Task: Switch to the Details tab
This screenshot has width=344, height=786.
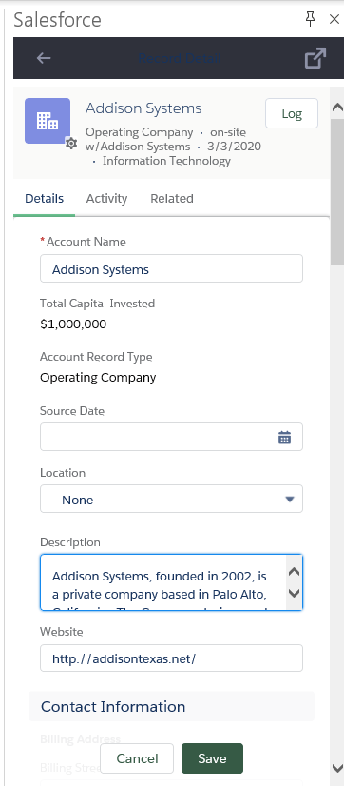Action: [x=44, y=199]
